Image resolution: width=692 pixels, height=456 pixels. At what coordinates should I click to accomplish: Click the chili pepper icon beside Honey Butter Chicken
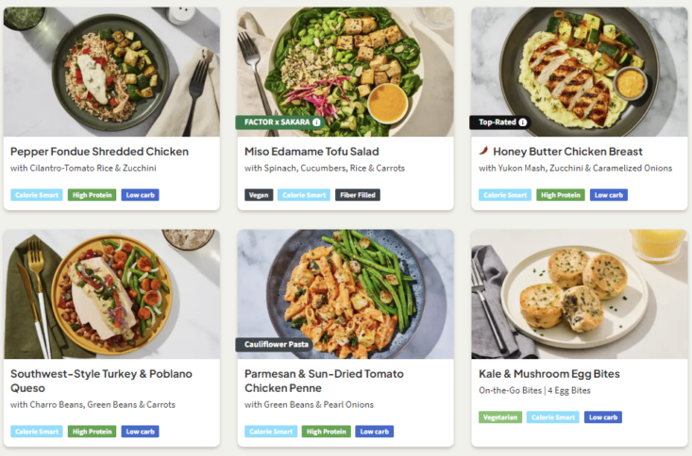click(x=483, y=151)
